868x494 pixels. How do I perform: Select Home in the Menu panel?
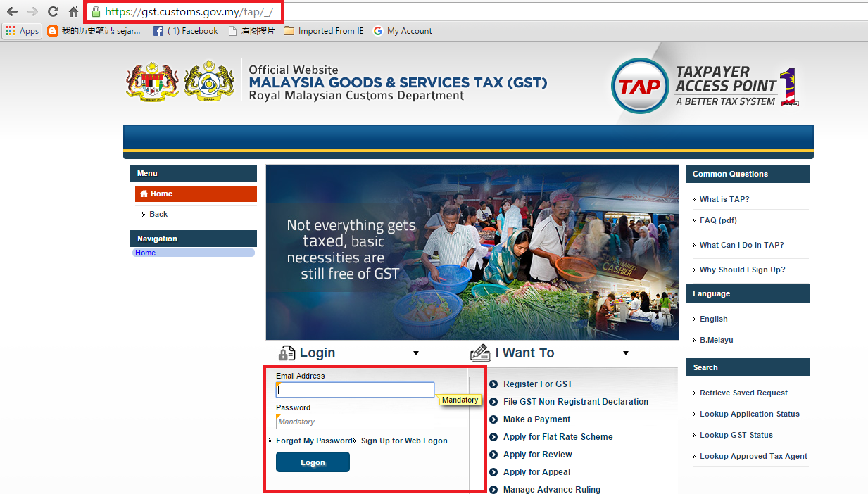[161, 194]
